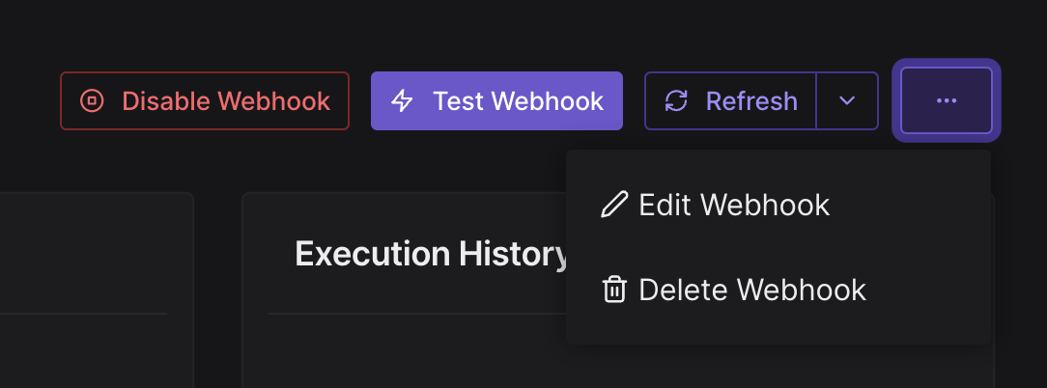Click the Delete Webhook text in dropdown
The image size is (1047, 388).
click(x=752, y=290)
